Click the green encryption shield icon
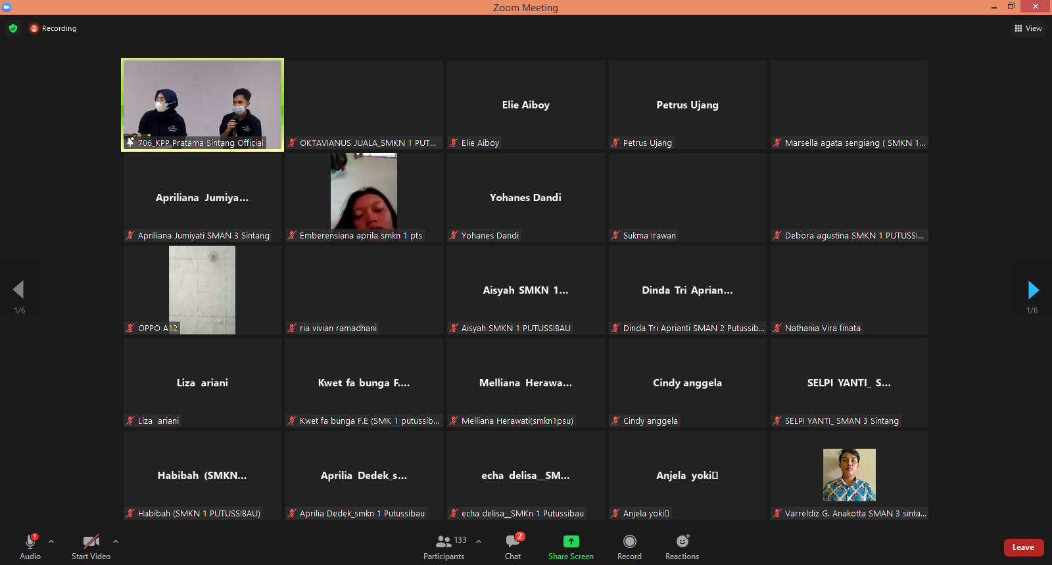The image size is (1052, 565). 13,28
